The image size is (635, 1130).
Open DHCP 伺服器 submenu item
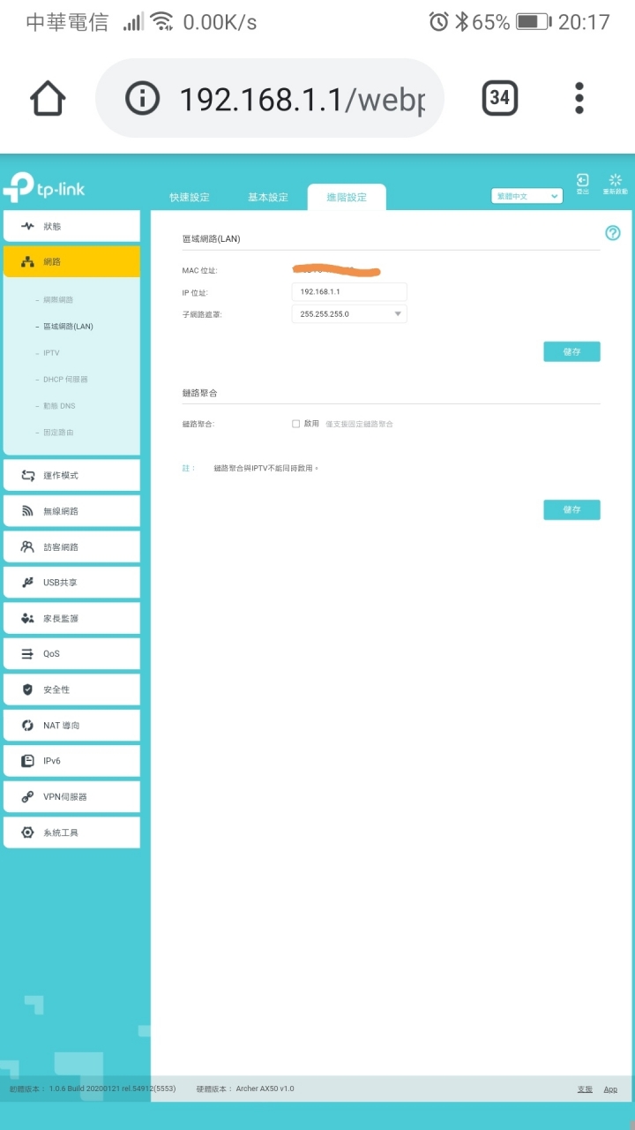click(x=65, y=380)
